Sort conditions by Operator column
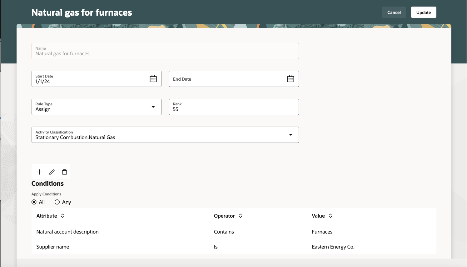 [x=241, y=216]
